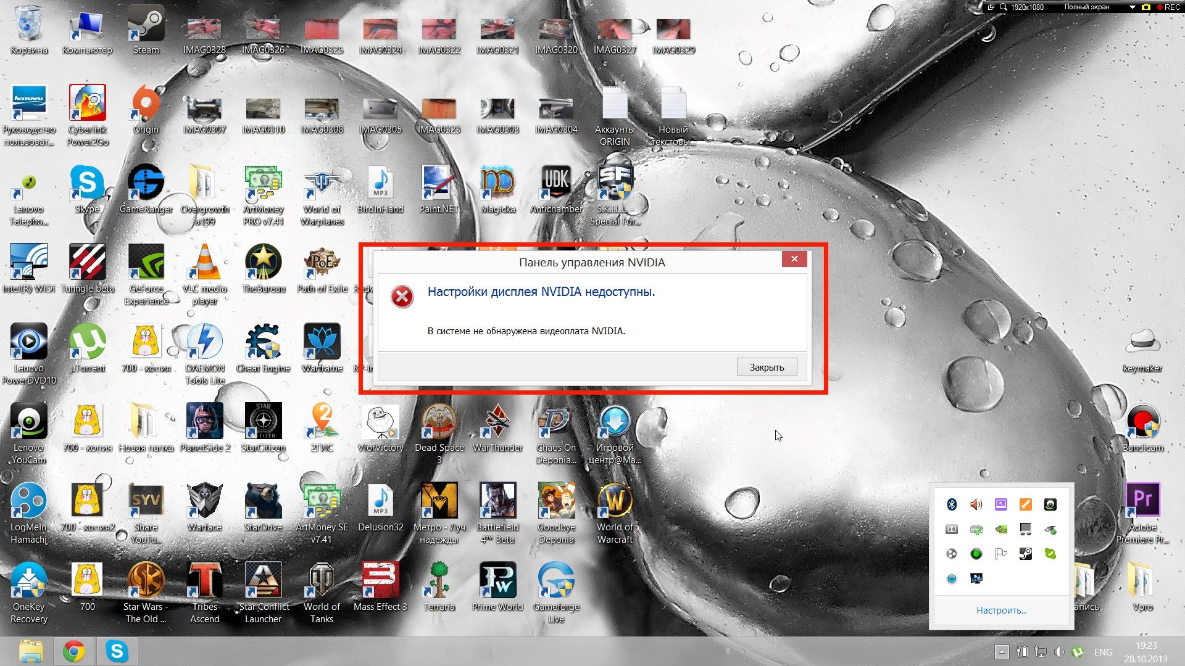Open the Настроить... link in tray popup
Viewport: 1185px width, 666px height.
(x=1001, y=610)
